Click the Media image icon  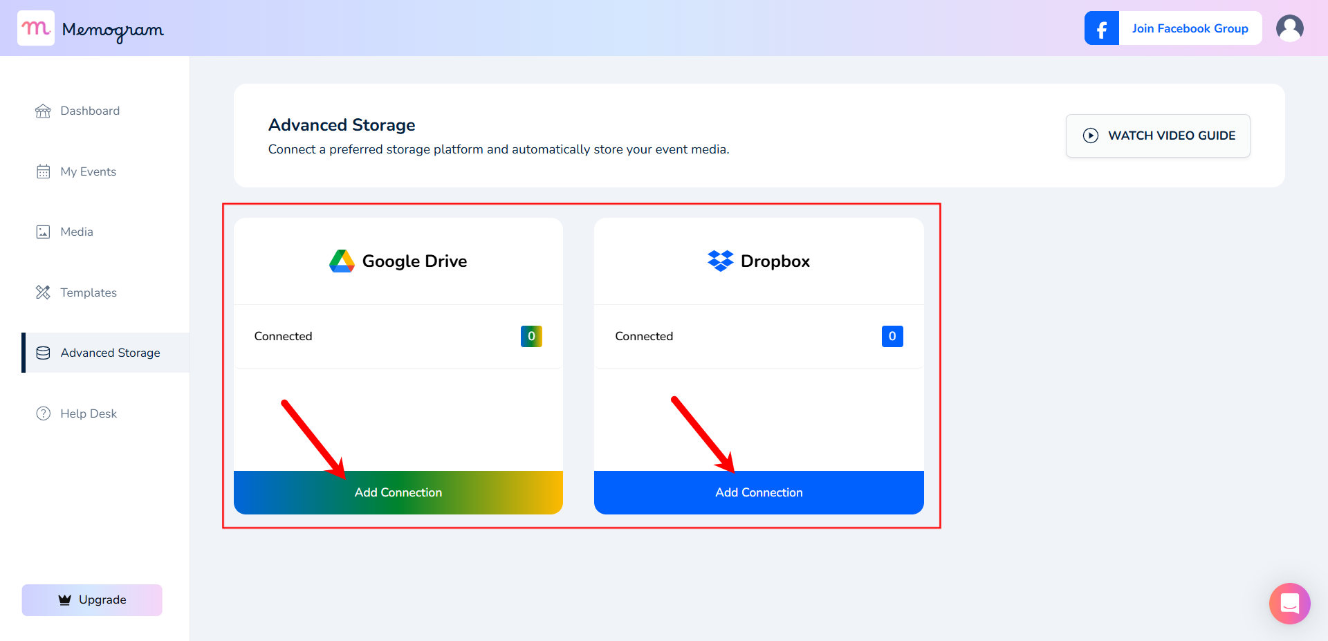click(x=43, y=232)
